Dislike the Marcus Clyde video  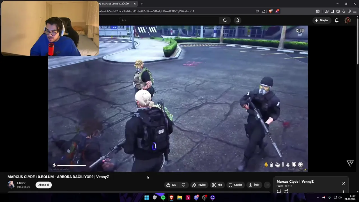[x=183, y=185]
